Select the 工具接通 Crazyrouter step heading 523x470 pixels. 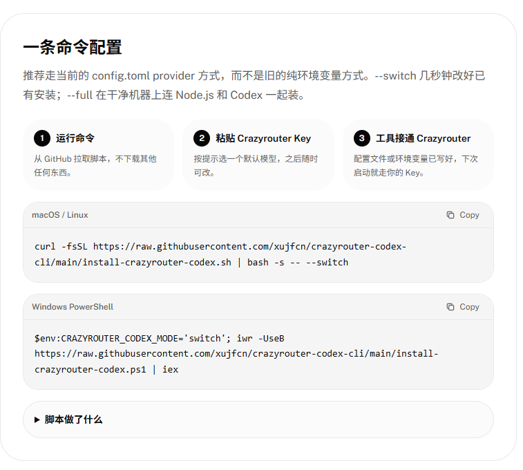[x=423, y=138]
